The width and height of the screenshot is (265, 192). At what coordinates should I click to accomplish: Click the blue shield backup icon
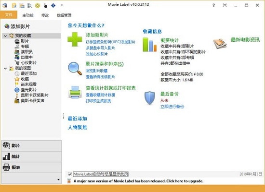(x=150, y=98)
